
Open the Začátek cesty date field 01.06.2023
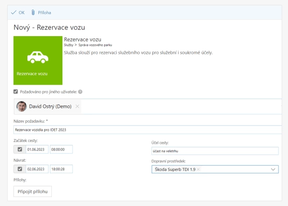37,149
